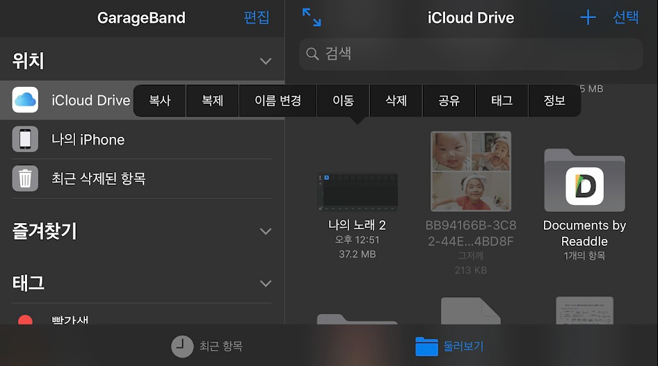
Task: Select 나의 iPhone location text
Action: pos(88,140)
